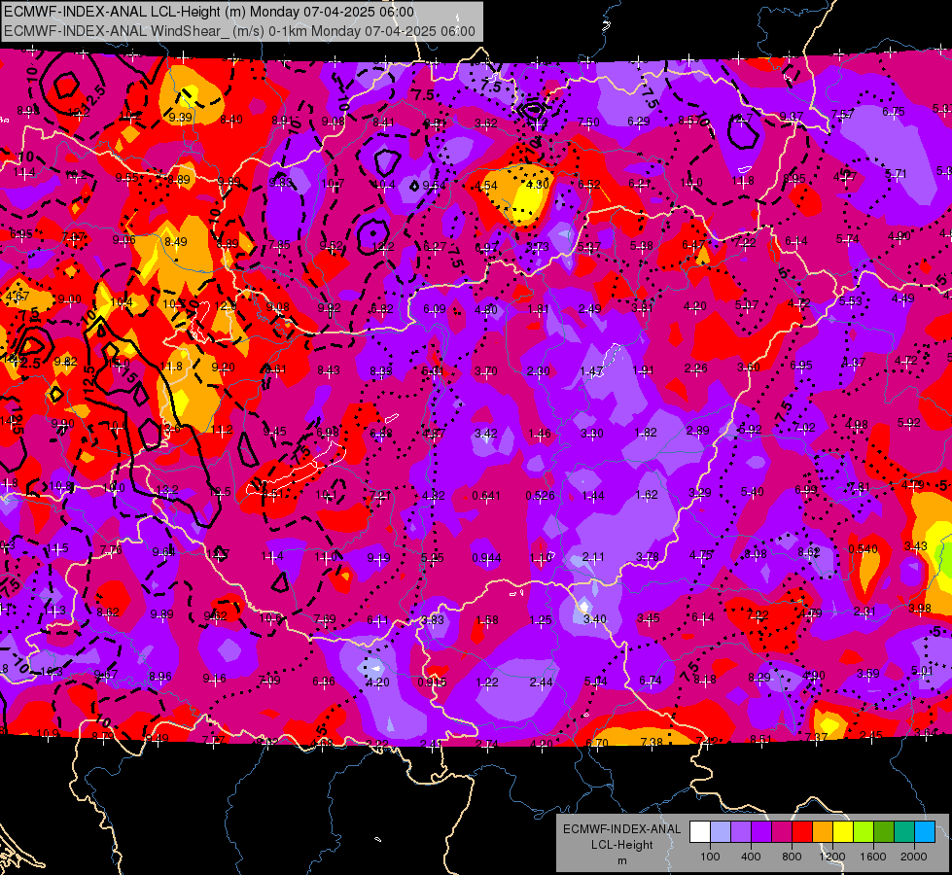
Task: Pick the orange legend color swatch
Action: point(823,832)
